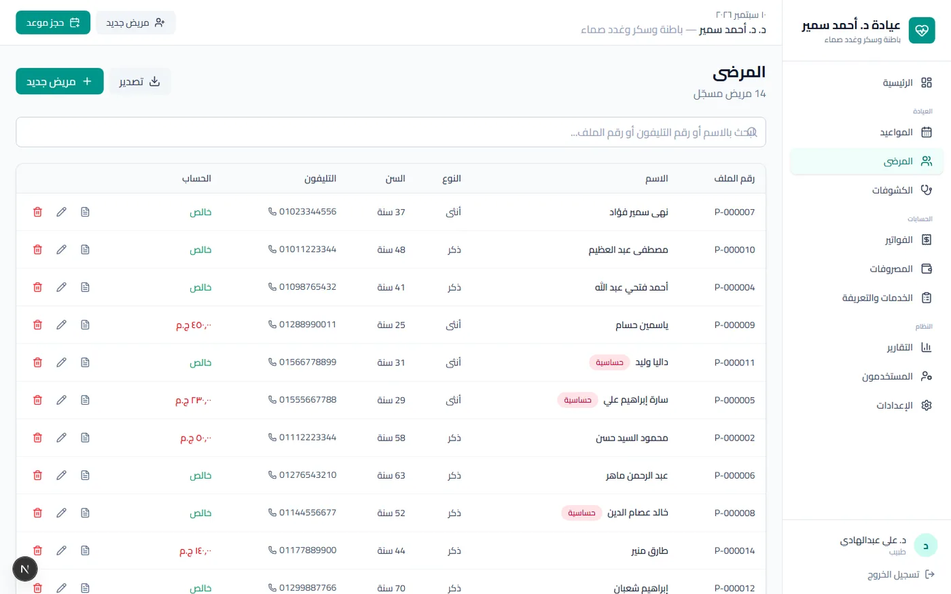Click balance ٤٥٠٫٠٠ ج.م amount
The height and width of the screenshot is (594, 951).
point(194,325)
